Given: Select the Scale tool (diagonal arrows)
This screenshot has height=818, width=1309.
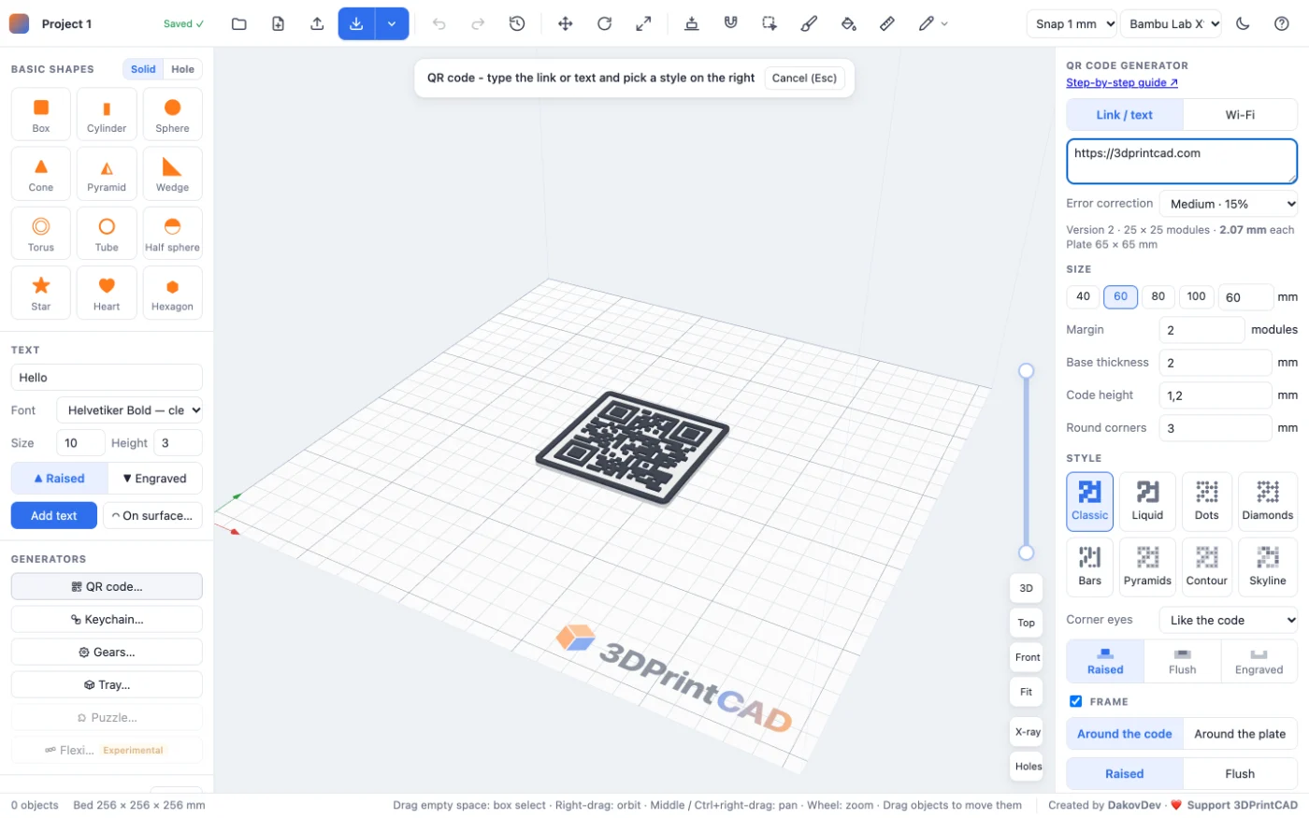Looking at the screenshot, I should [643, 24].
